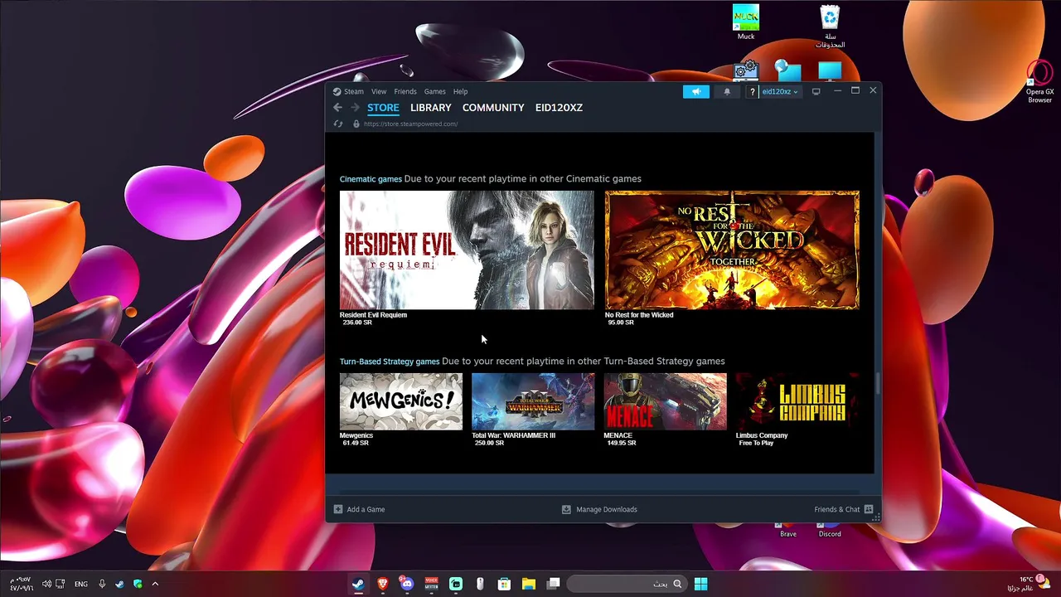
Task: Open the notifications bell in Steam
Action: click(727, 91)
